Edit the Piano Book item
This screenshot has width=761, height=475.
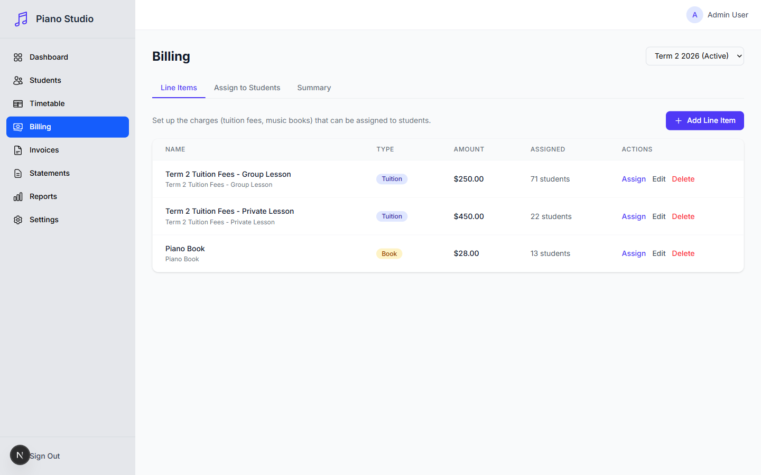pyautogui.click(x=658, y=253)
